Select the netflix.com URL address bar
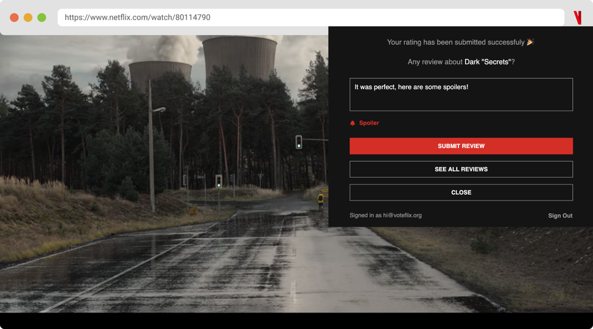This screenshot has height=329, width=593. (310, 17)
